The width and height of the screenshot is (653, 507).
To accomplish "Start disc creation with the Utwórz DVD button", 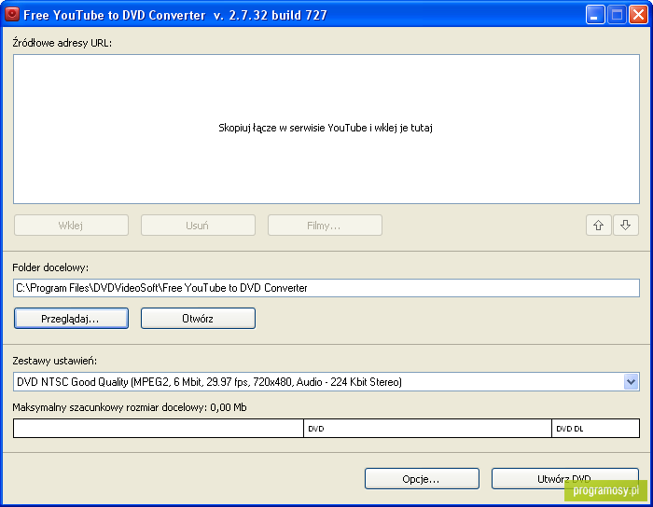I will pyautogui.click(x=565, y=479).
